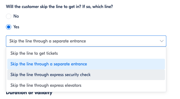Select the empty No radio circle
Screen dimensions: 180x99
(x=9, y=16)
